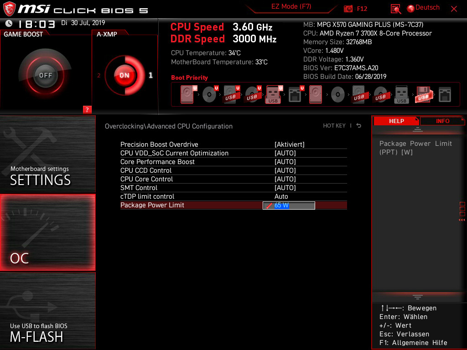This screenshot has width=467, height=350.
Task: Click the Overclocking\Advanced CPU Configuration breadcrumb
Action: click(x=169, y=126)
